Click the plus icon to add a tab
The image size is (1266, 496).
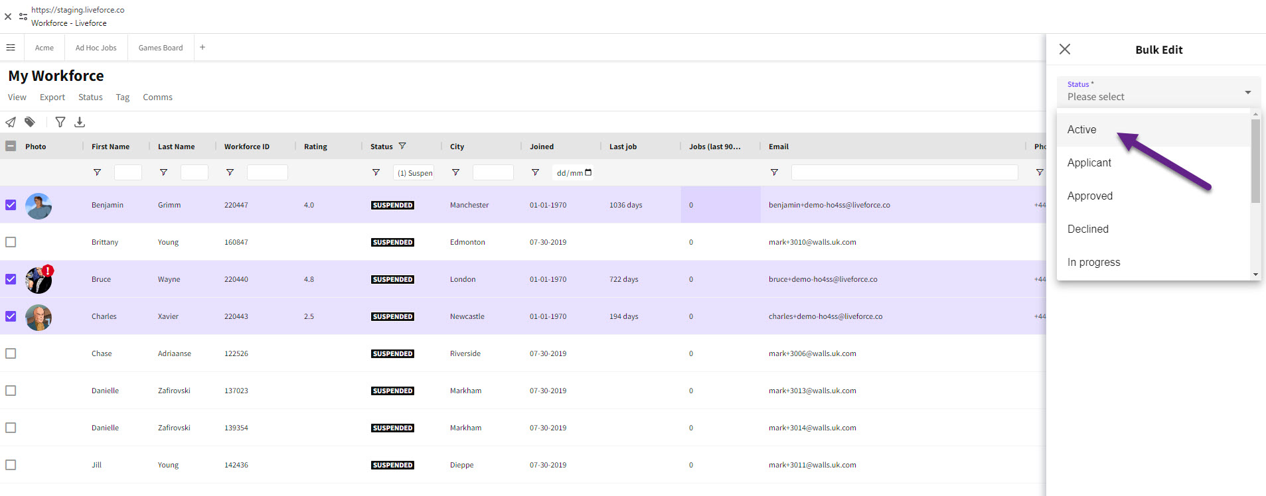(x=202, y=48)
